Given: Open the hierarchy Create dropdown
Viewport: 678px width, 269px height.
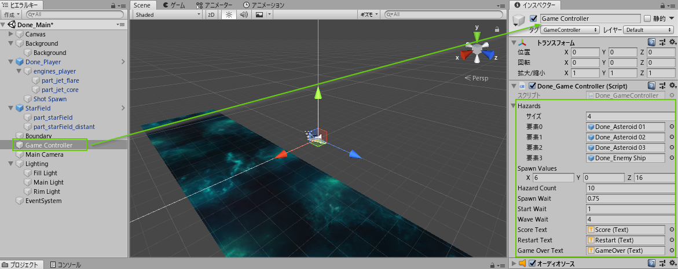Looking at the screenshot, I should coord(12,14).
